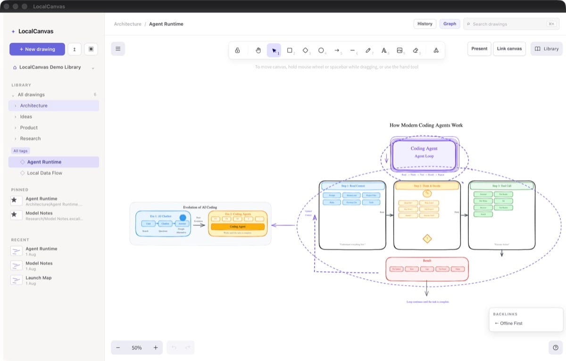This screenshot has width=566, height=361.
Task: Open the help question mark button
Action: 556,348
